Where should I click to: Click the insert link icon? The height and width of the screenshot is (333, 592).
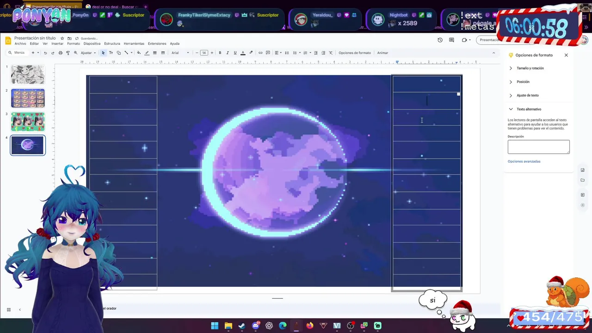click(260, 53)
